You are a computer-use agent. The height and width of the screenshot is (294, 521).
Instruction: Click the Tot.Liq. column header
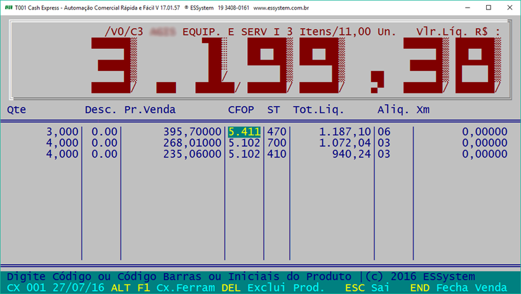click(318, 110)
